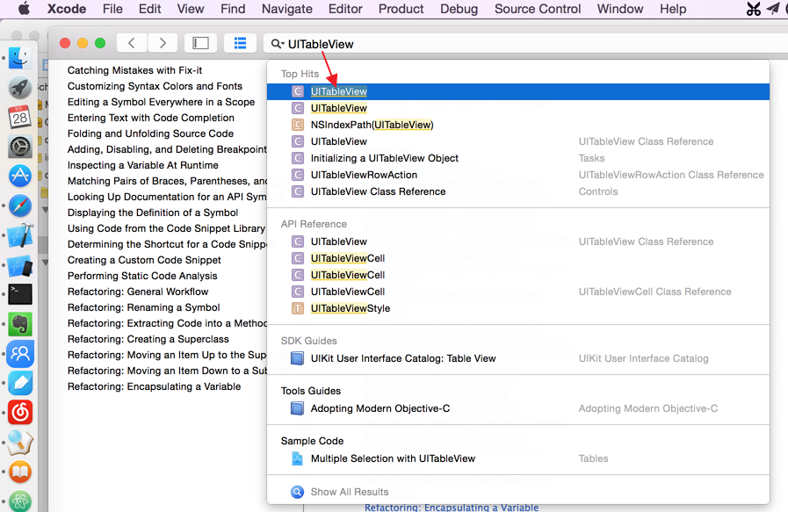Open Creating a Custom Code Snippet
This screenshot has width=788, height=512.
tap(144, 260)
